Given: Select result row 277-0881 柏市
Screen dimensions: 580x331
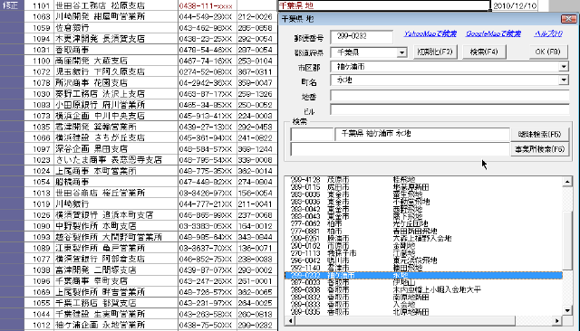Looking at the screenshot, I should coord(423,232).
